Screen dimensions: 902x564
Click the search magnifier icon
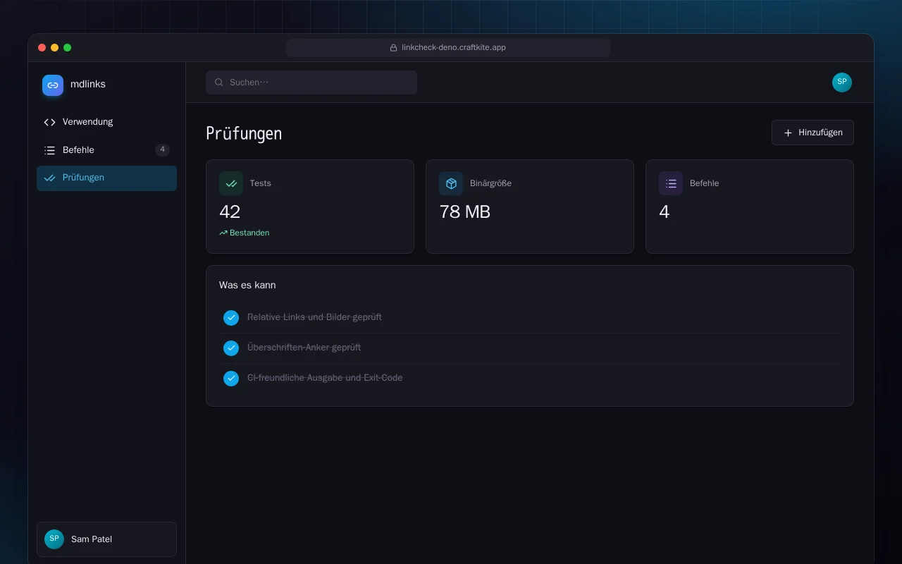(x=219, y=82)
